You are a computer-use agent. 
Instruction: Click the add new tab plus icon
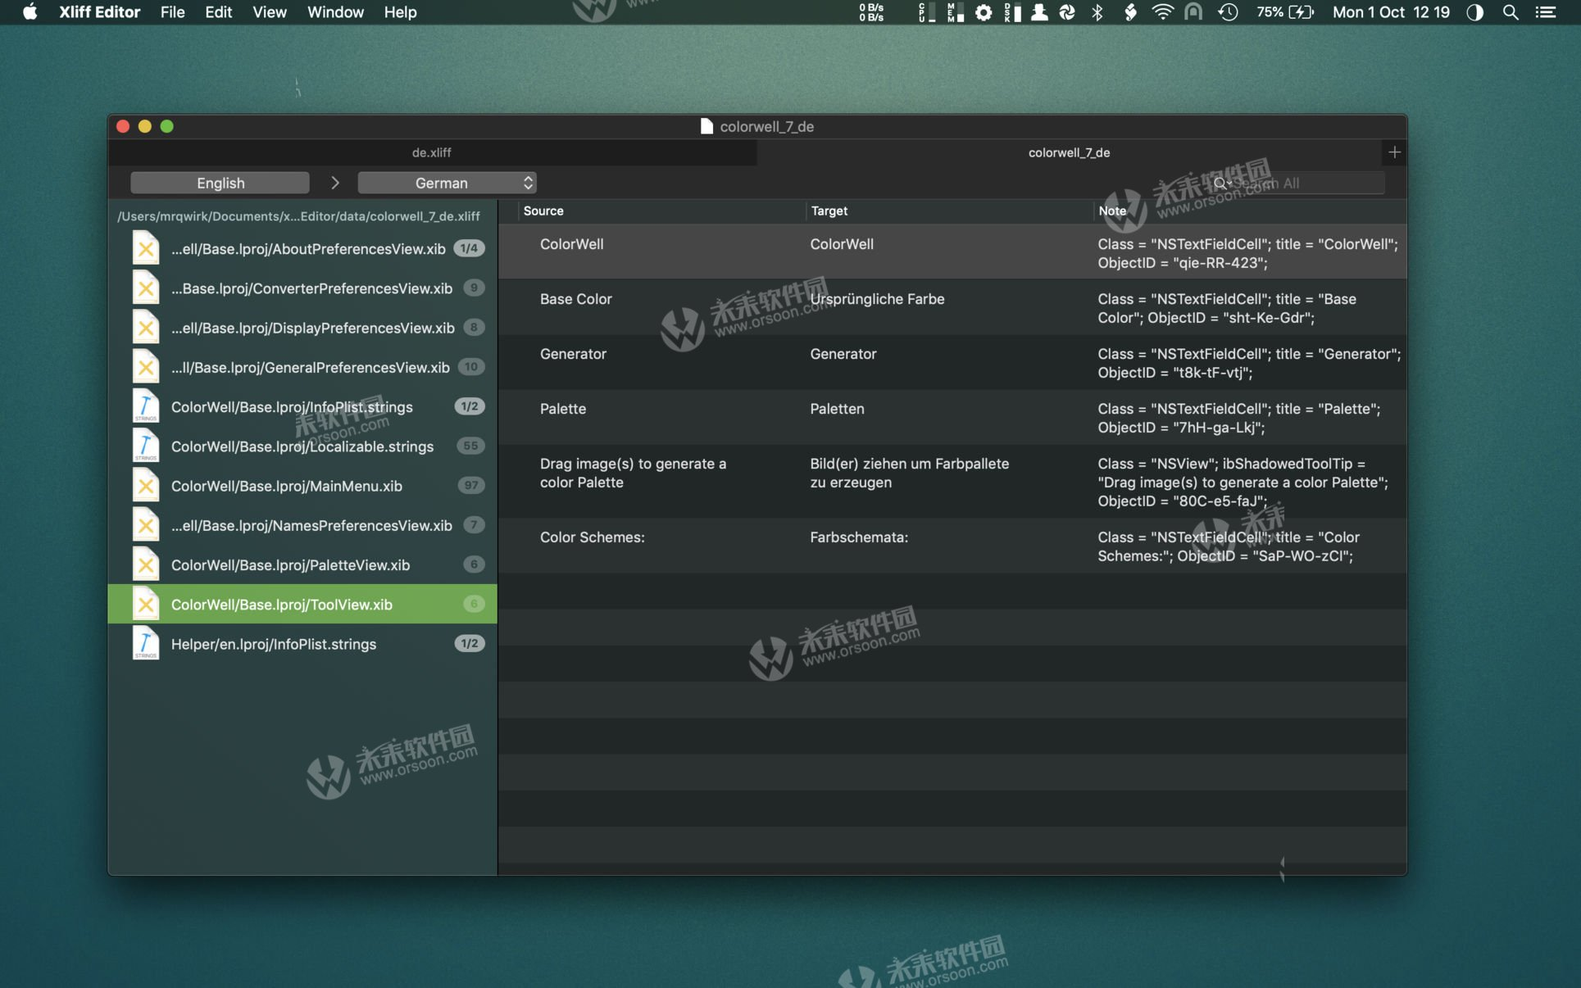click(1394, 152)
